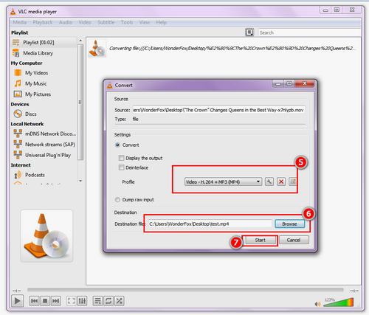The height and width of the screenshot is (315, 369).
Task: Stop playback with the square stop icon
Action: 45,301
